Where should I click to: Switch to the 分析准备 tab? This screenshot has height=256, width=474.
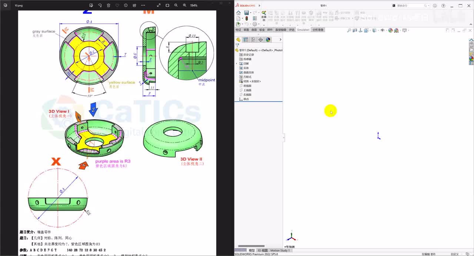(x=318, y=30)
